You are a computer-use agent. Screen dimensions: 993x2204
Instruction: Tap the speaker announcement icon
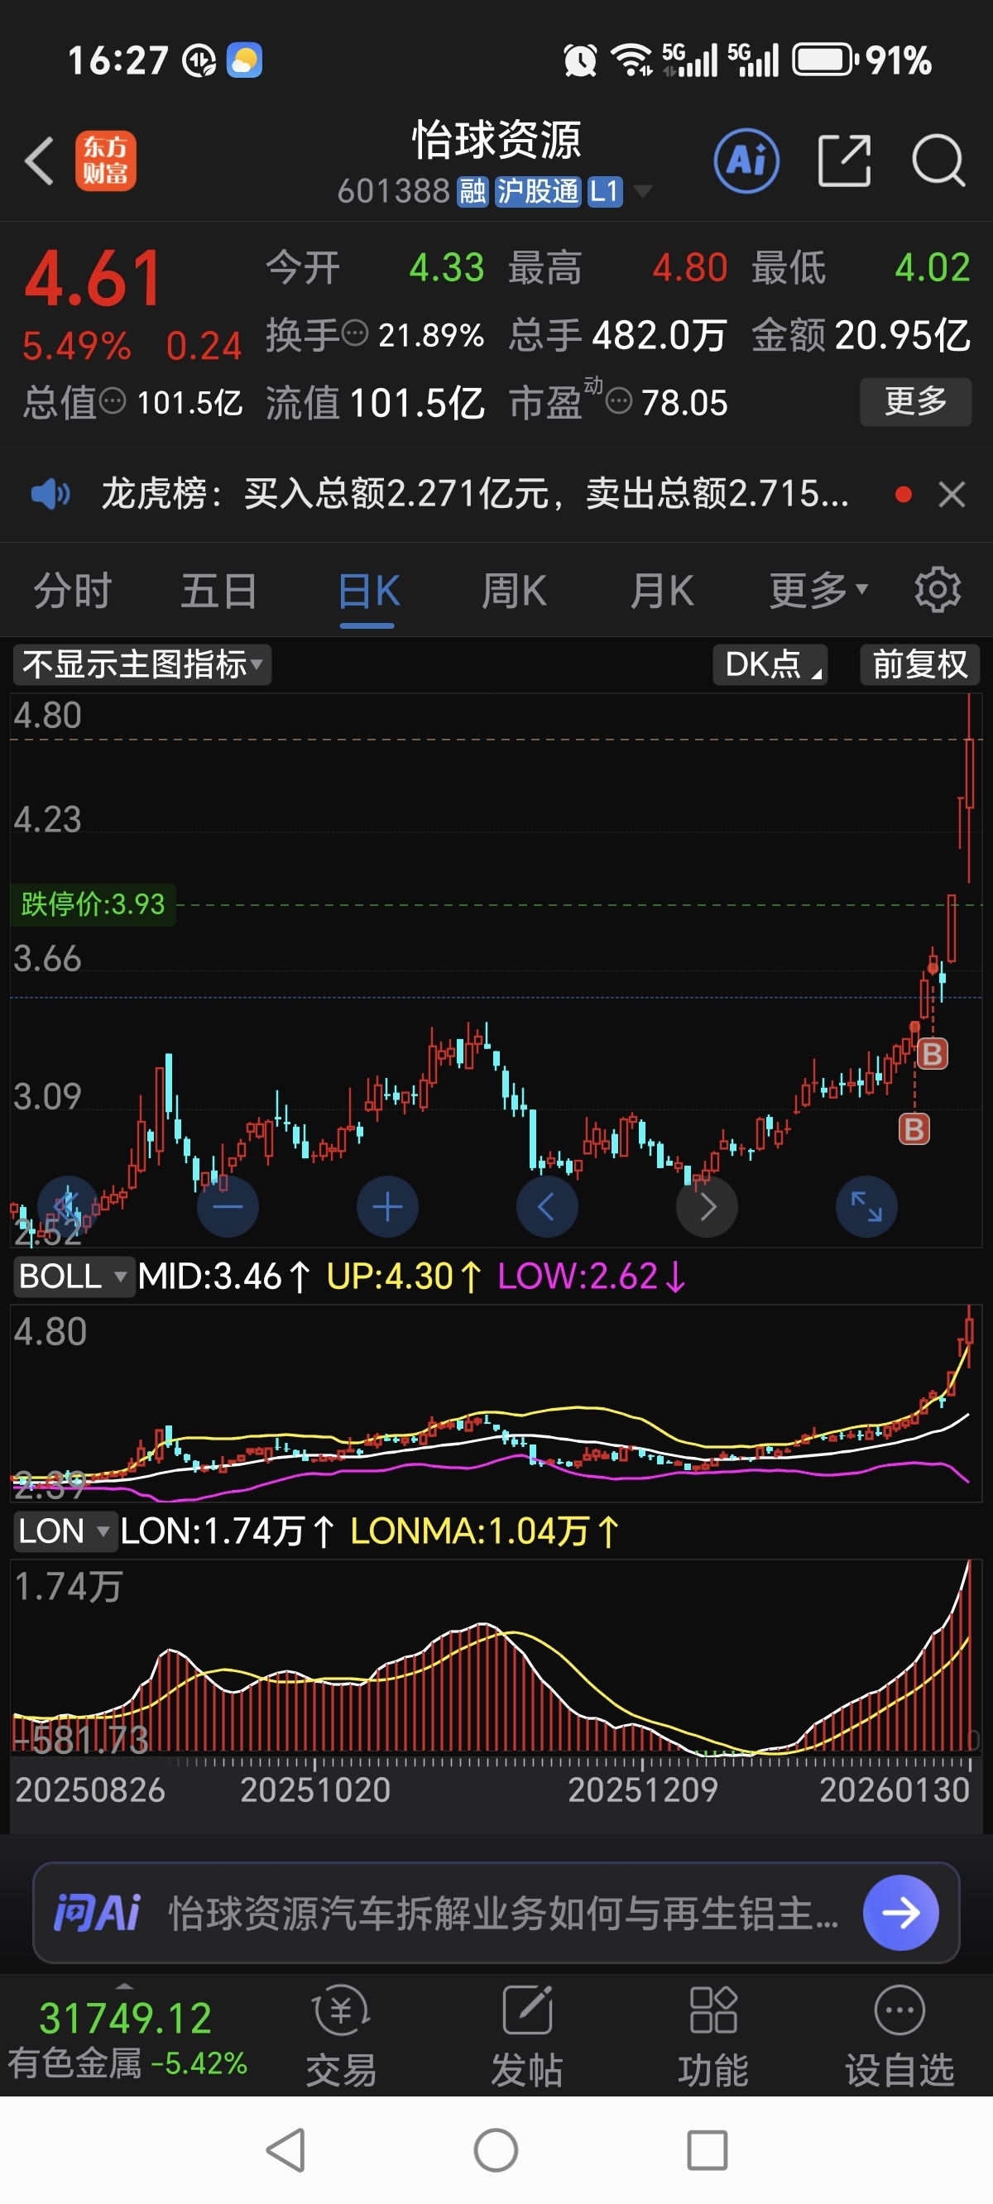pyautogui.click(x=50, y=494)
